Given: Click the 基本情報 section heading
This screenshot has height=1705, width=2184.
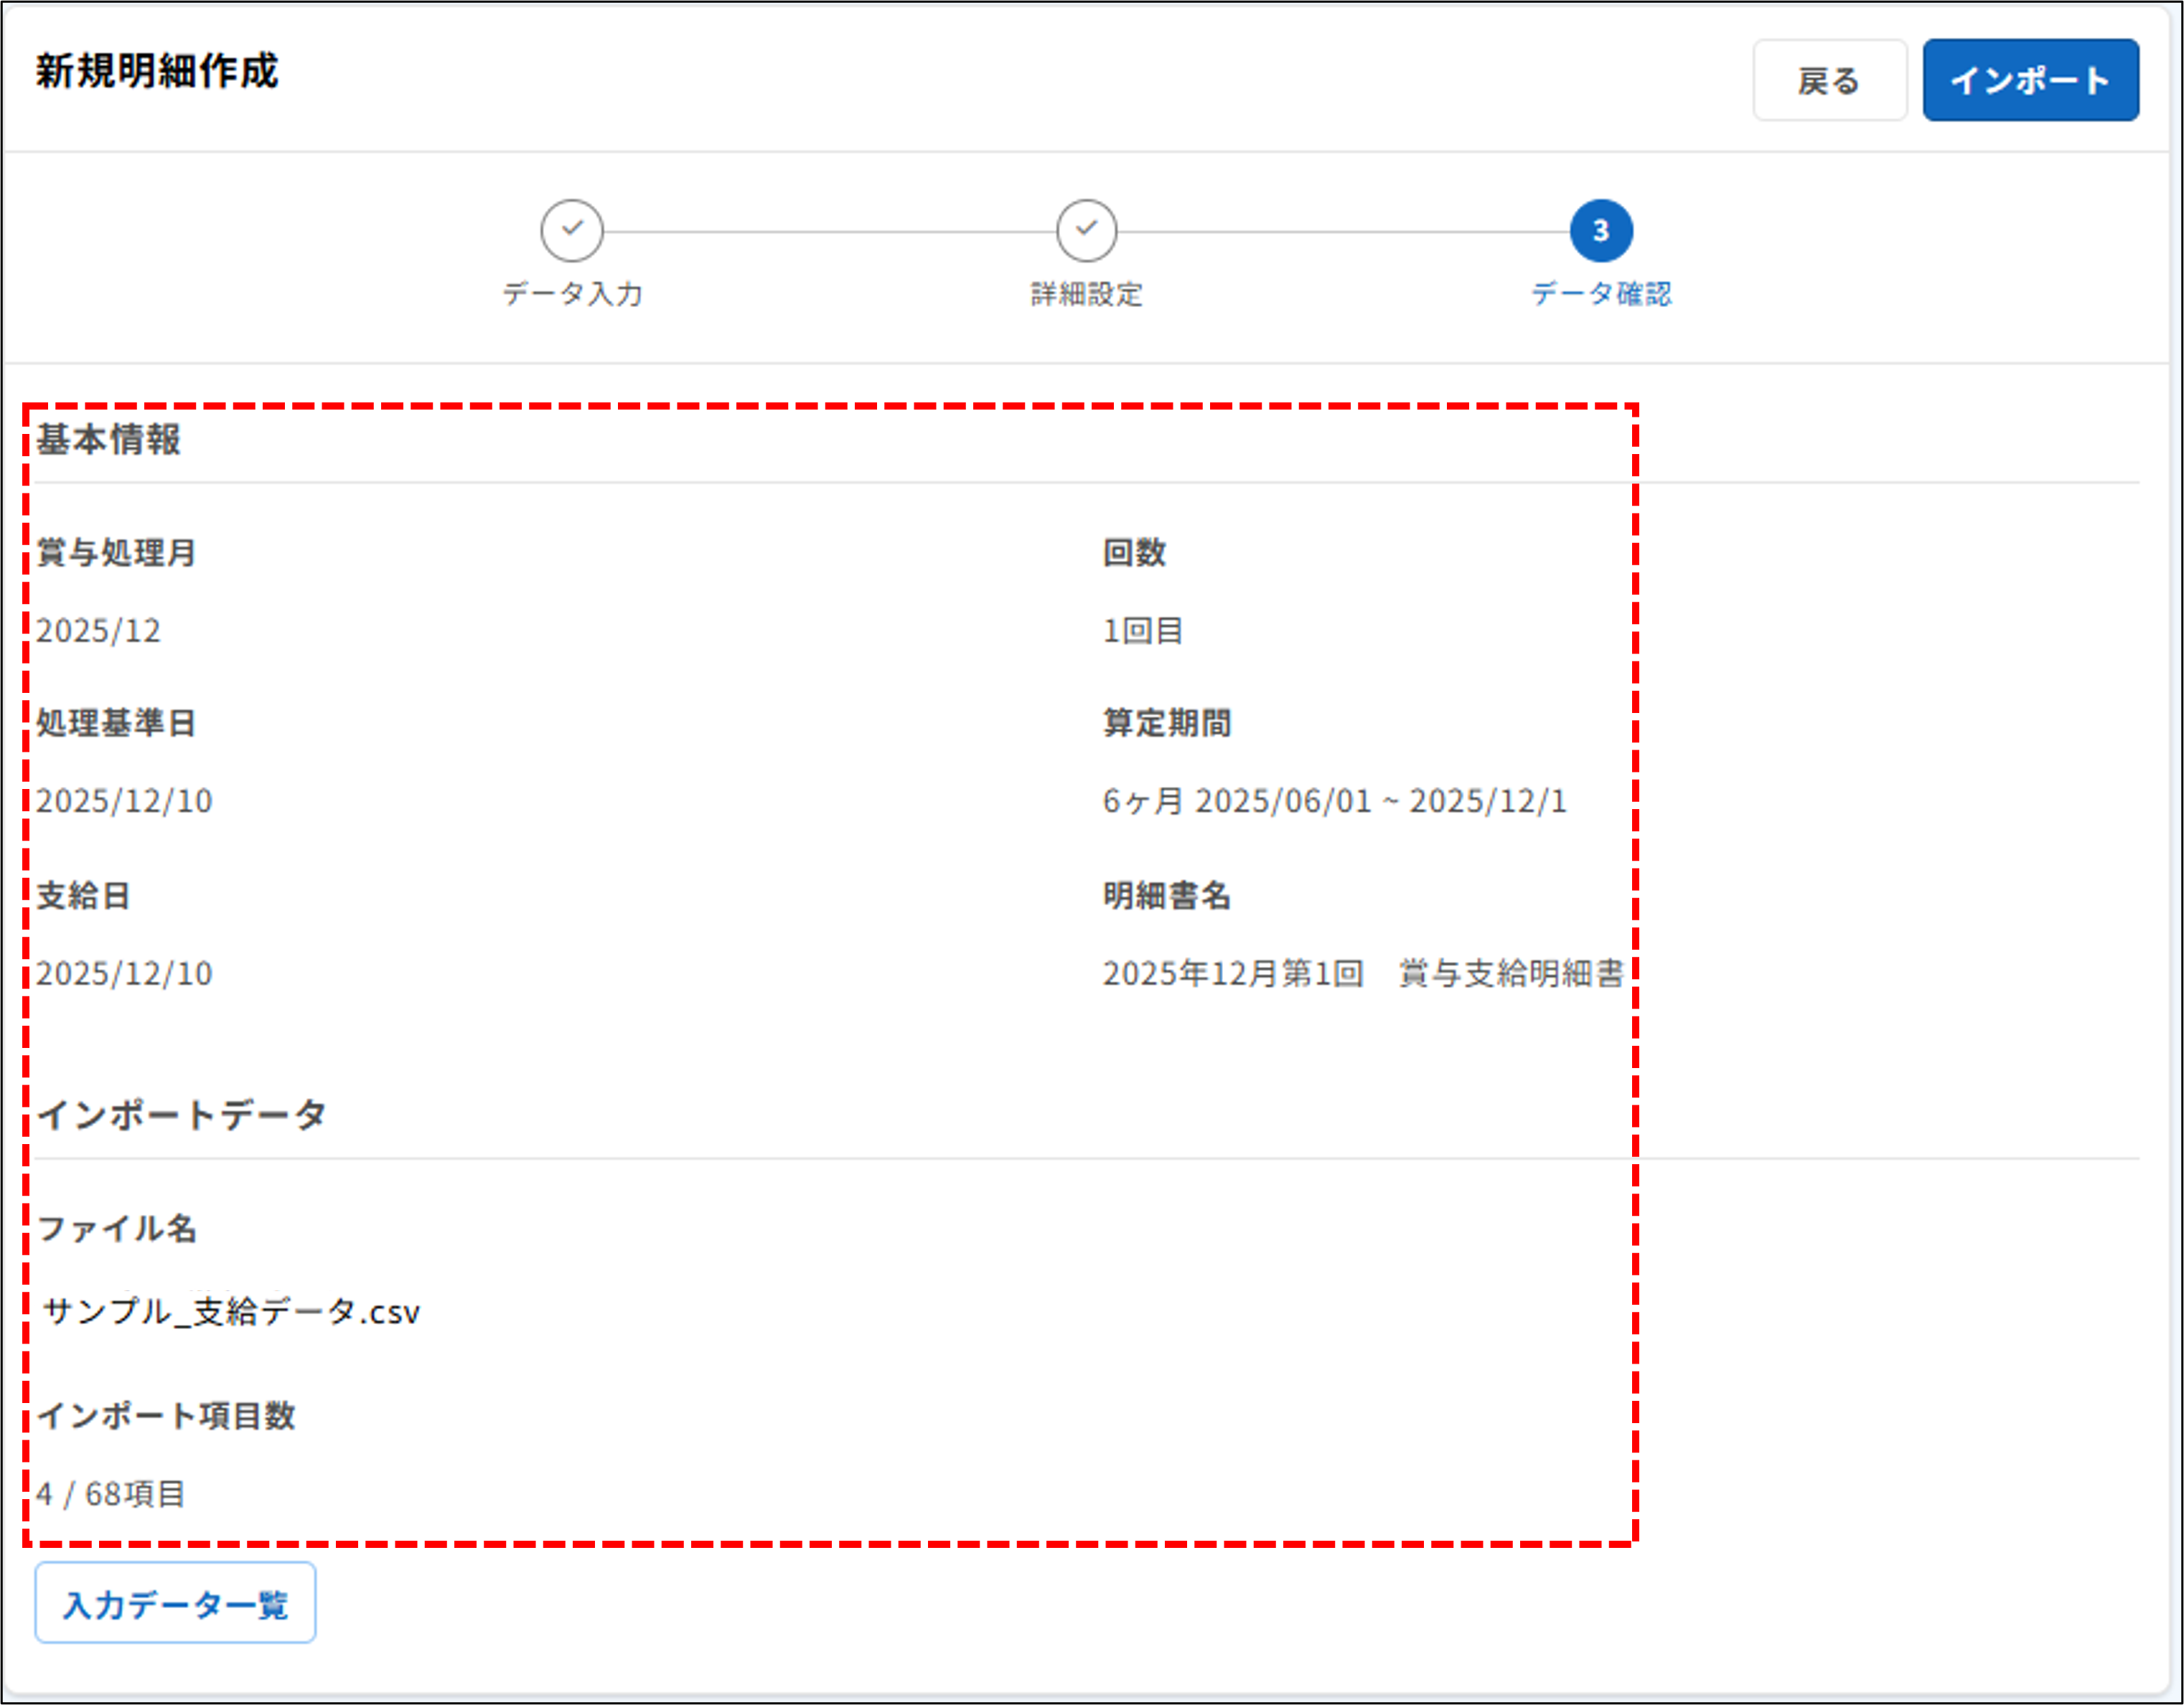Looking at the screenshot, I should 110,440.
